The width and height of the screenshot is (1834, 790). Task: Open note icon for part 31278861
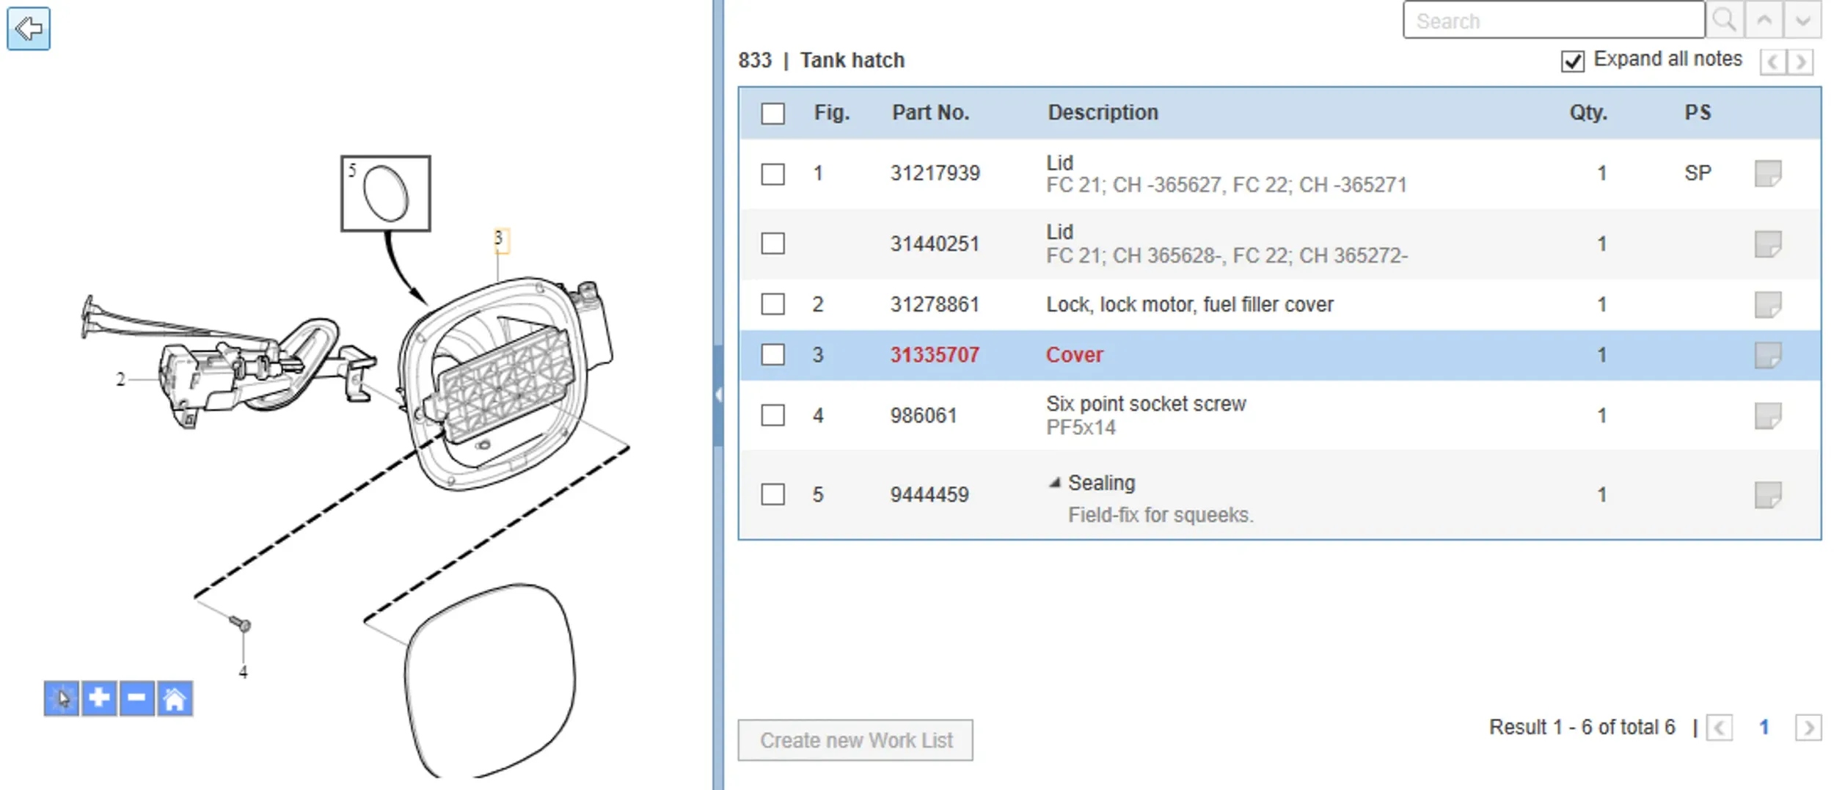[1768, 304]
